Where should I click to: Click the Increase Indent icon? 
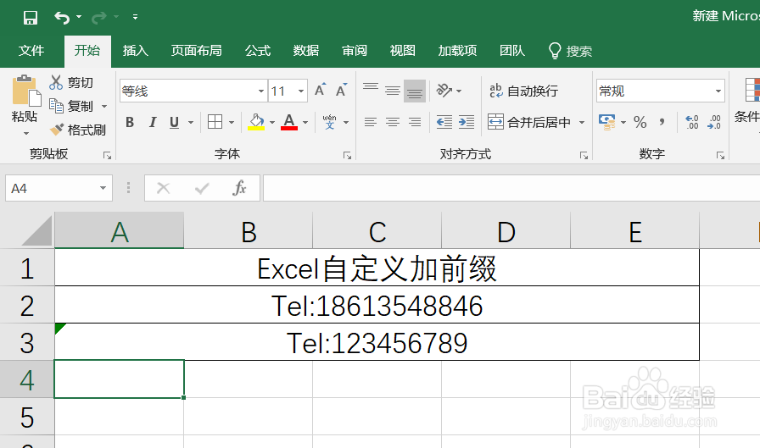pyautogui.click(x=467, y=122)
